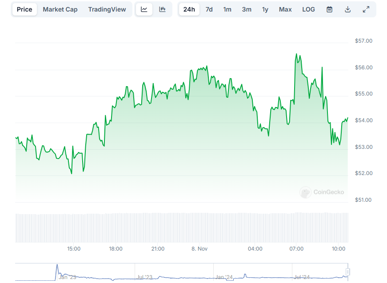Choose the 7d time range
This screenshot has height=283, width=387.
209,9
